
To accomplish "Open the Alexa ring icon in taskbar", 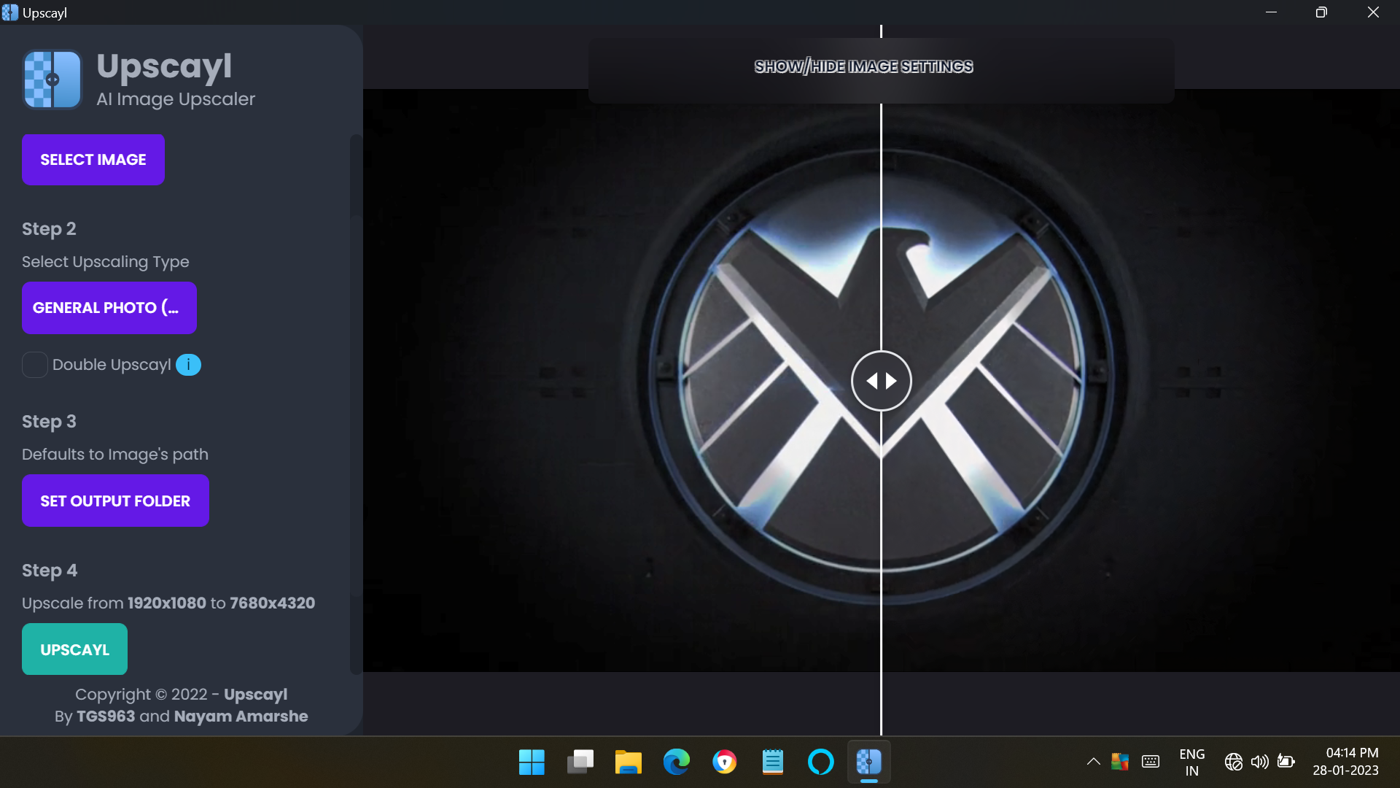I will pos(821,762).
